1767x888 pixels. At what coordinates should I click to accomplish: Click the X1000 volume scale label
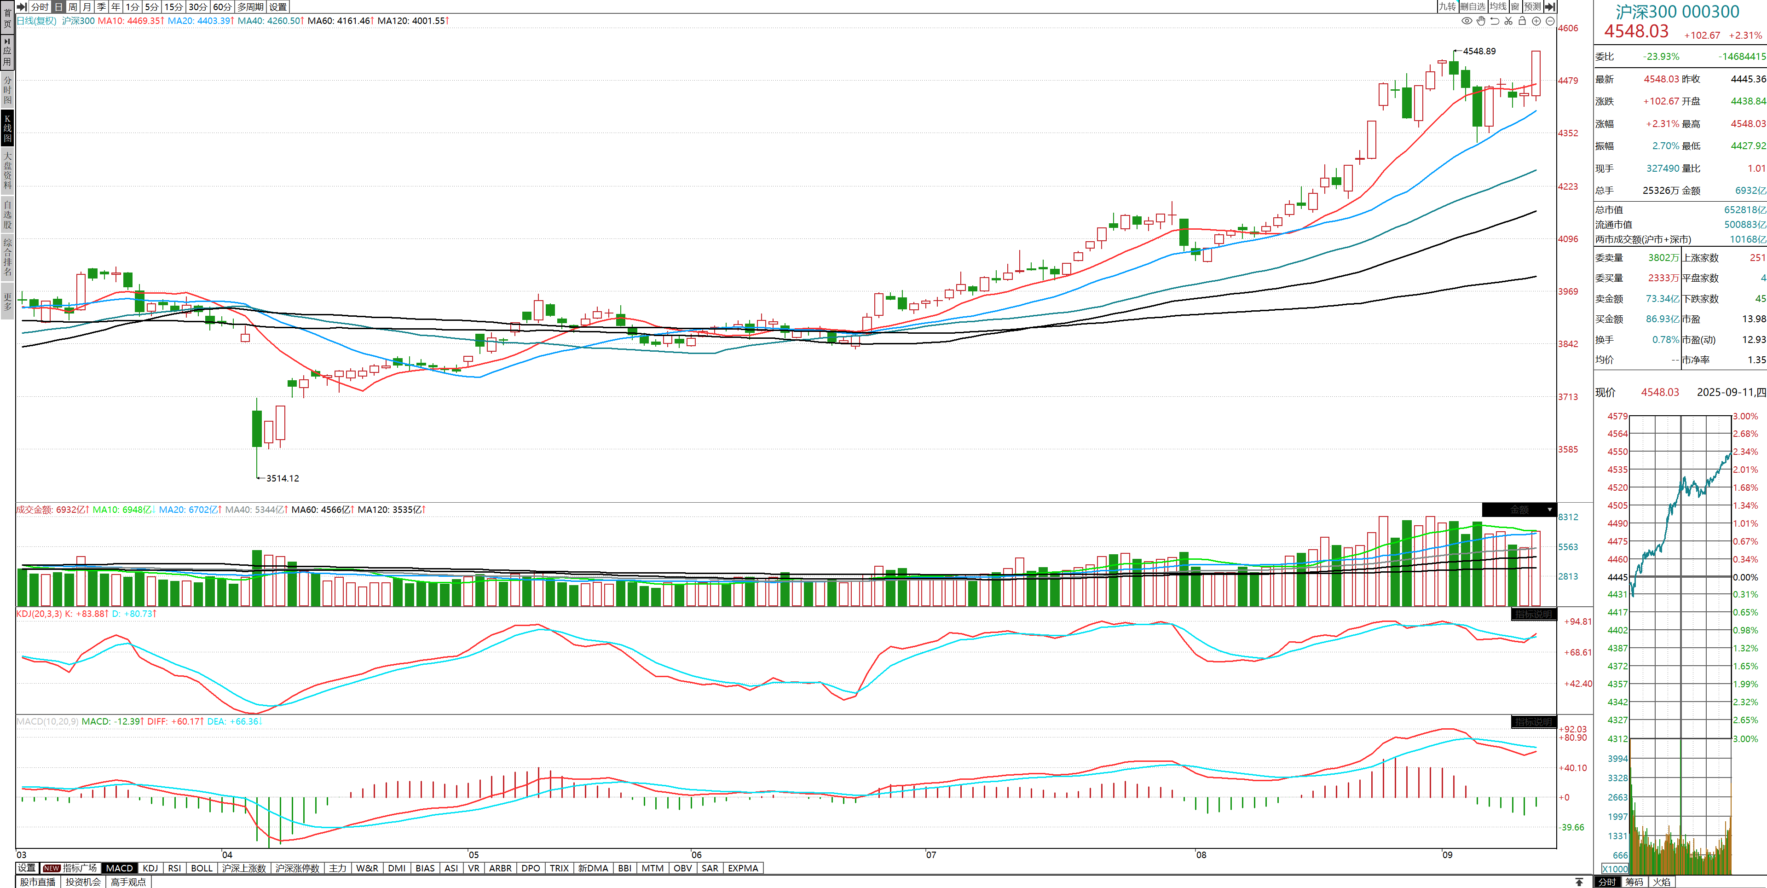tap(1615, 869)
